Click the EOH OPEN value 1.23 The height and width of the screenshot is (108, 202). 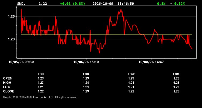41,78
